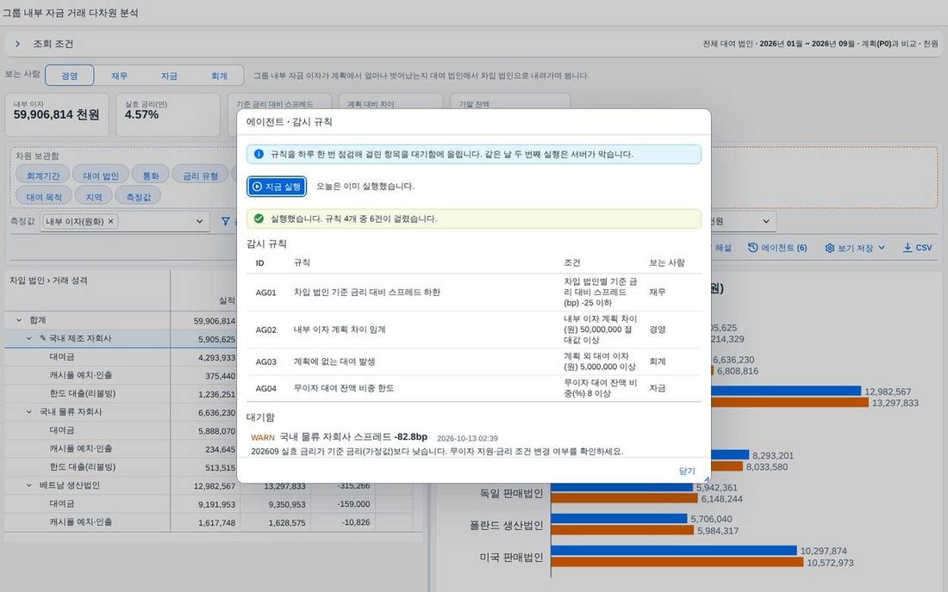Open the WARN 국내 물류 자회사 스프레드 alert
Screen dimensions: 948x592
(474, 443)
